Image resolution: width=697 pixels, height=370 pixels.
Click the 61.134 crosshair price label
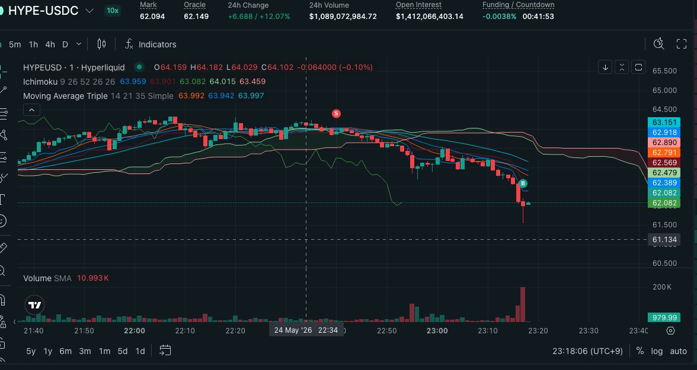pos(664,240)
